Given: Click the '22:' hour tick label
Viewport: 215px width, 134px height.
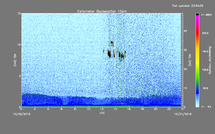Looking at the screenshot, I should coord(169,109).
